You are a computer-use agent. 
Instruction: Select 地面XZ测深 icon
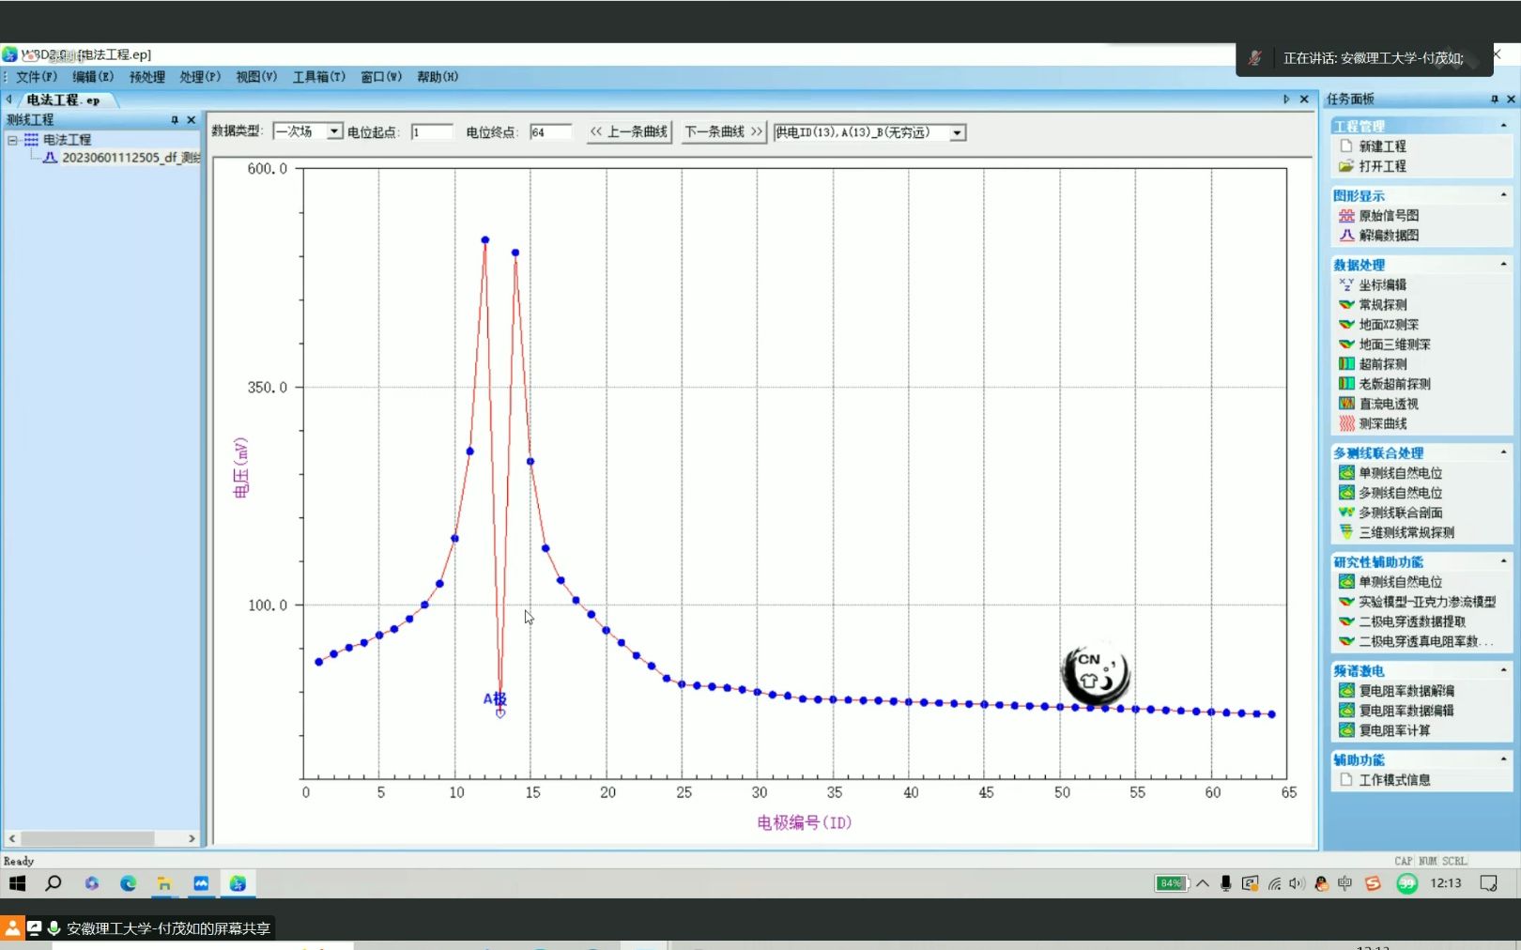click(1346, 325)
